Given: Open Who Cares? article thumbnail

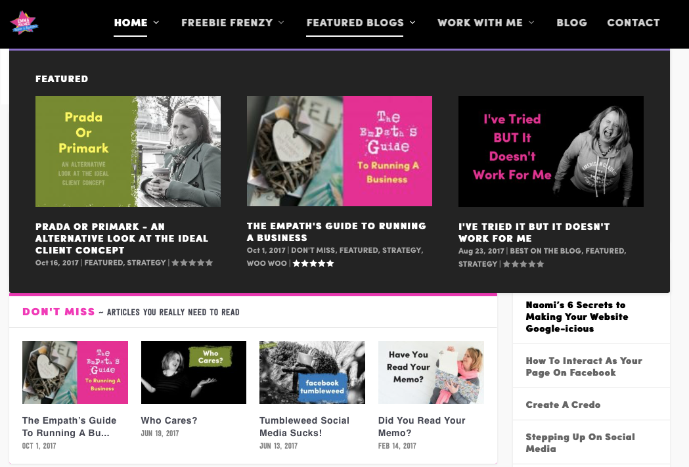Looking at the screenshot, I should coord(193,372).
